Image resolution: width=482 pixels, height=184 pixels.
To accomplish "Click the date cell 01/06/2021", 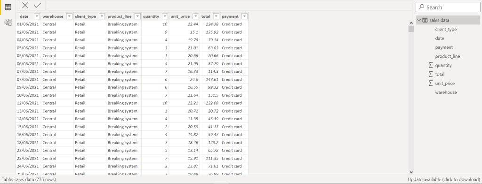I will pyautogui.click(x=28, y=24).
